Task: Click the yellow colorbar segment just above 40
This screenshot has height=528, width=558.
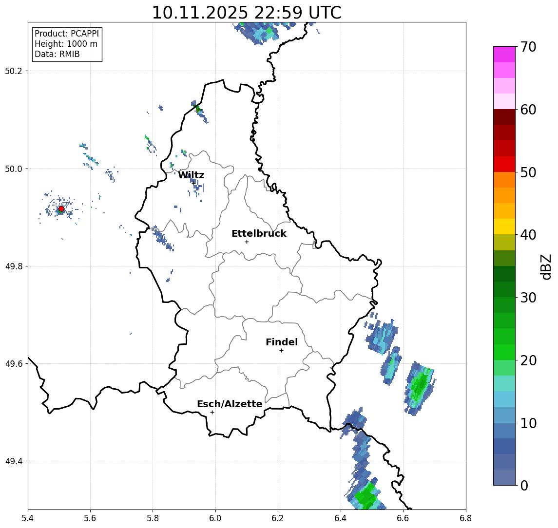Action: point(504,226)
